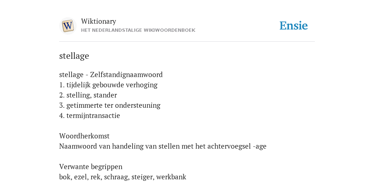Click the 'Woordherkomst' section label

(84, 136)
